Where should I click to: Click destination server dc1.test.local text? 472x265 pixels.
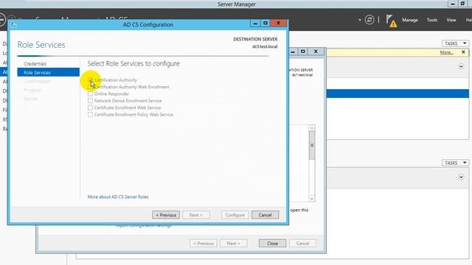(x=265, y=46)
